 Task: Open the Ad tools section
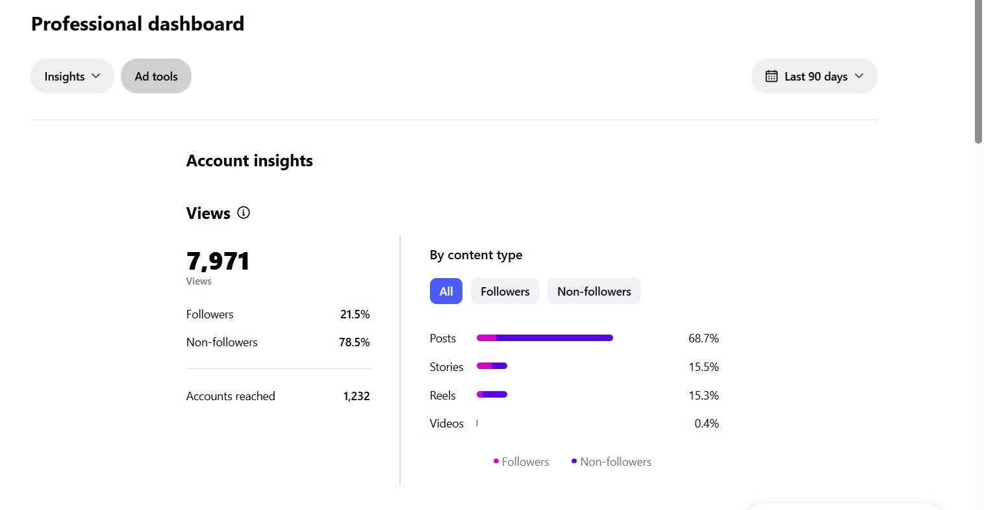(156, 75)
